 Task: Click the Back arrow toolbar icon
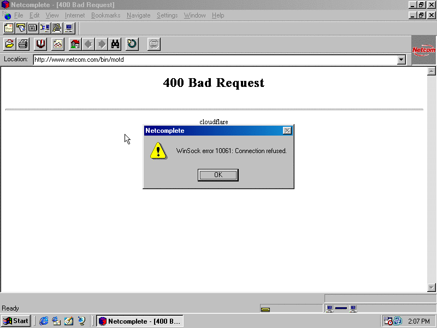tap(88, 44)
